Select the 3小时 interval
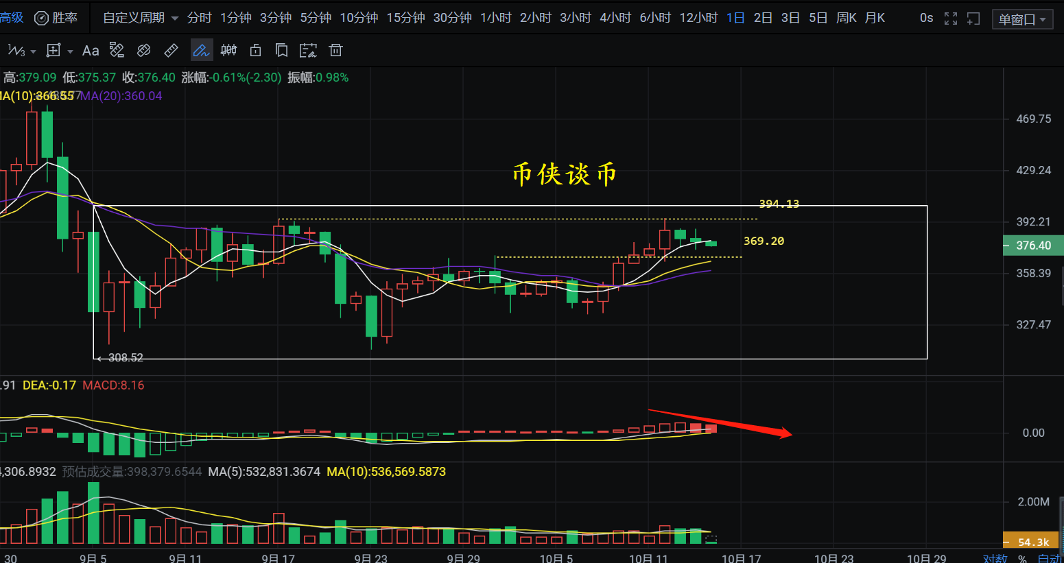The width and height of the screenshot is (1064, 563). [x=576, y=18]
